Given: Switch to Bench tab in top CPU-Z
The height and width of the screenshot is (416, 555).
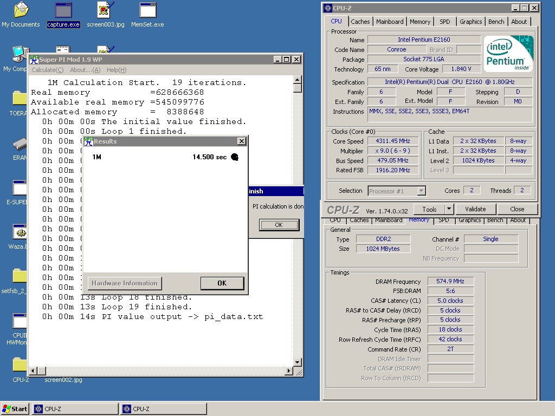Looking at the screenshot, I should [x=496, y=22].
